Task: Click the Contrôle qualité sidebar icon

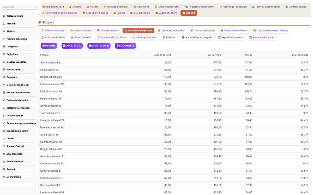Action: (4, 115)
